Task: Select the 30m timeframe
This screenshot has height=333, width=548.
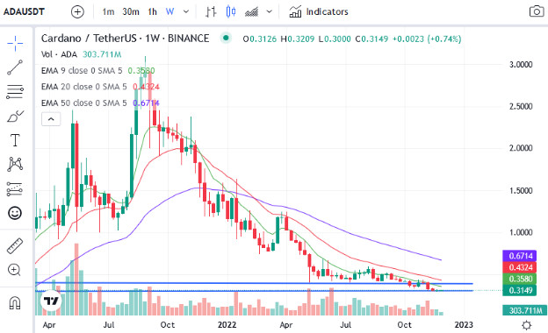Action: (131, 12)
